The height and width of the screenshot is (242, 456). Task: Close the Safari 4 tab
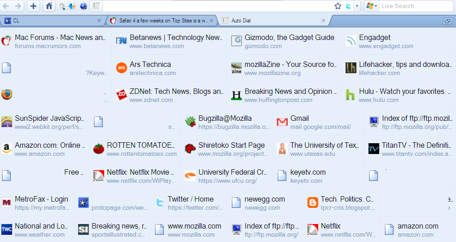click(x=211, y=21)
